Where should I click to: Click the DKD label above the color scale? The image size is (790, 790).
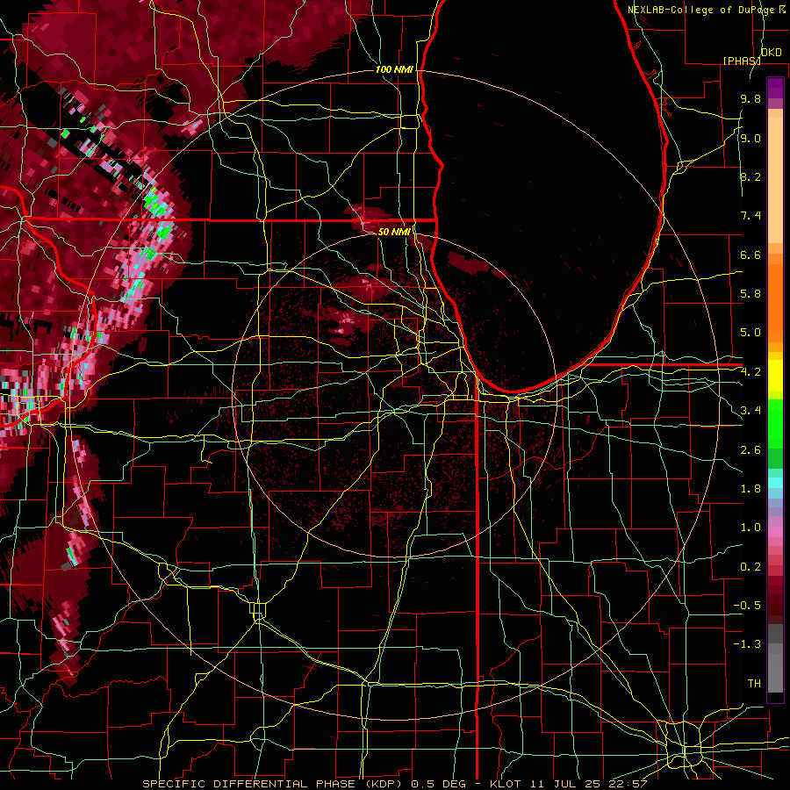click(772, 53)
